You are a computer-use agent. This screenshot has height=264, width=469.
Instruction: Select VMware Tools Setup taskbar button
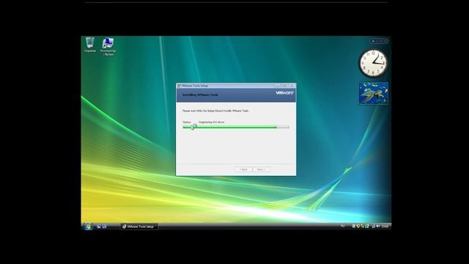[139, 227]
